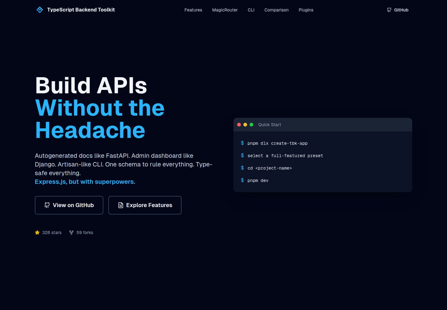
Task: Click the Express.js, but with superpowers text
Action: tap(85, 182)
